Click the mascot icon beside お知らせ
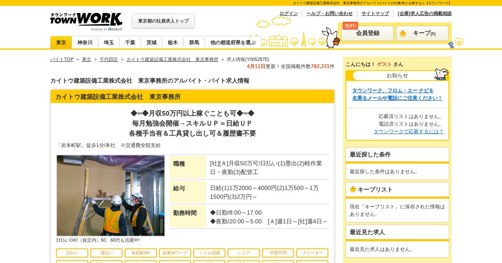502x263 pixels. pos(441,74)
